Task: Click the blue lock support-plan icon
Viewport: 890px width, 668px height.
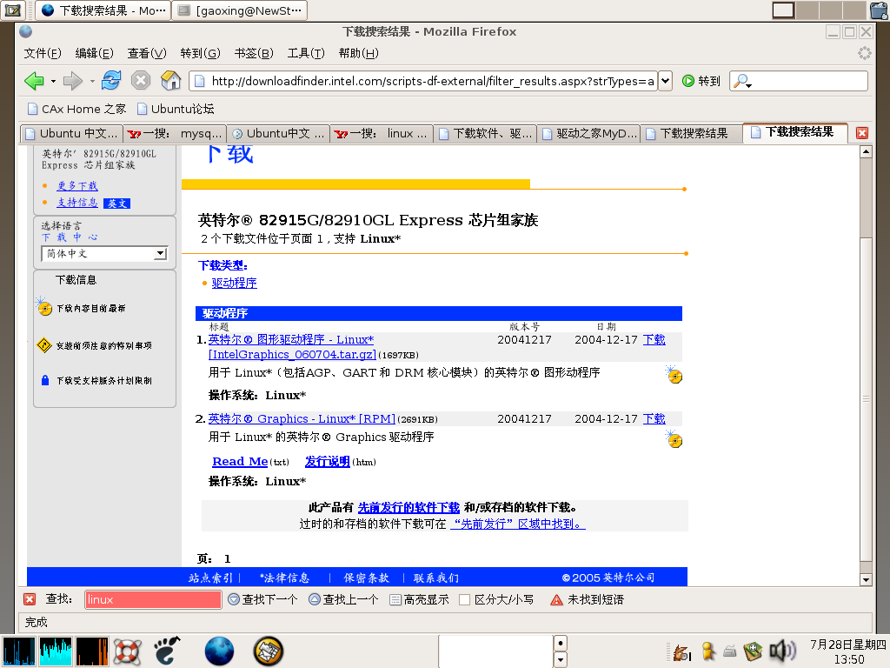Action: (45, 380)
